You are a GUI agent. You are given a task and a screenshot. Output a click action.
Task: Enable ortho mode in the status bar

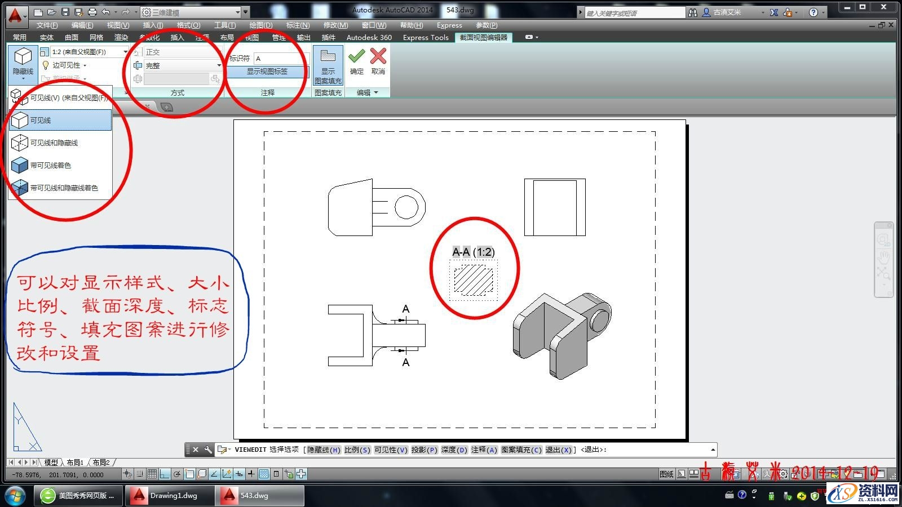pyautogui.click(x=165, y=474)
